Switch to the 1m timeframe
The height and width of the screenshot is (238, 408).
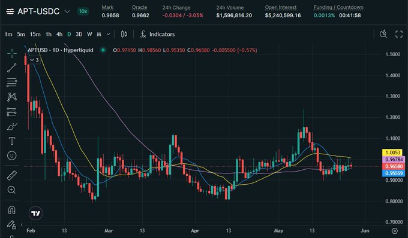(x=8, y=34)
